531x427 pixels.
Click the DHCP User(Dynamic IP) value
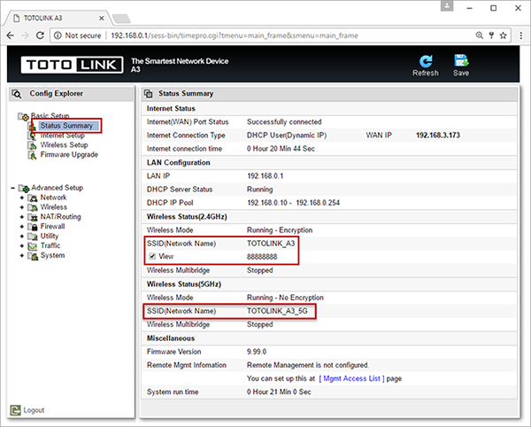pyautogui.click(x=287, y=136)
